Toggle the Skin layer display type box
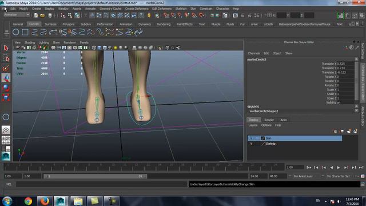The width and height of the screenshot is (366, 206). click(257, 138)
